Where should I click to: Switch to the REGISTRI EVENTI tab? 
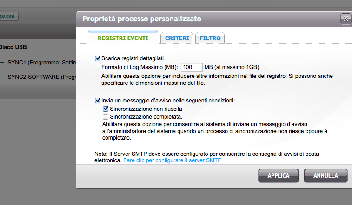(x=123, y=38)
